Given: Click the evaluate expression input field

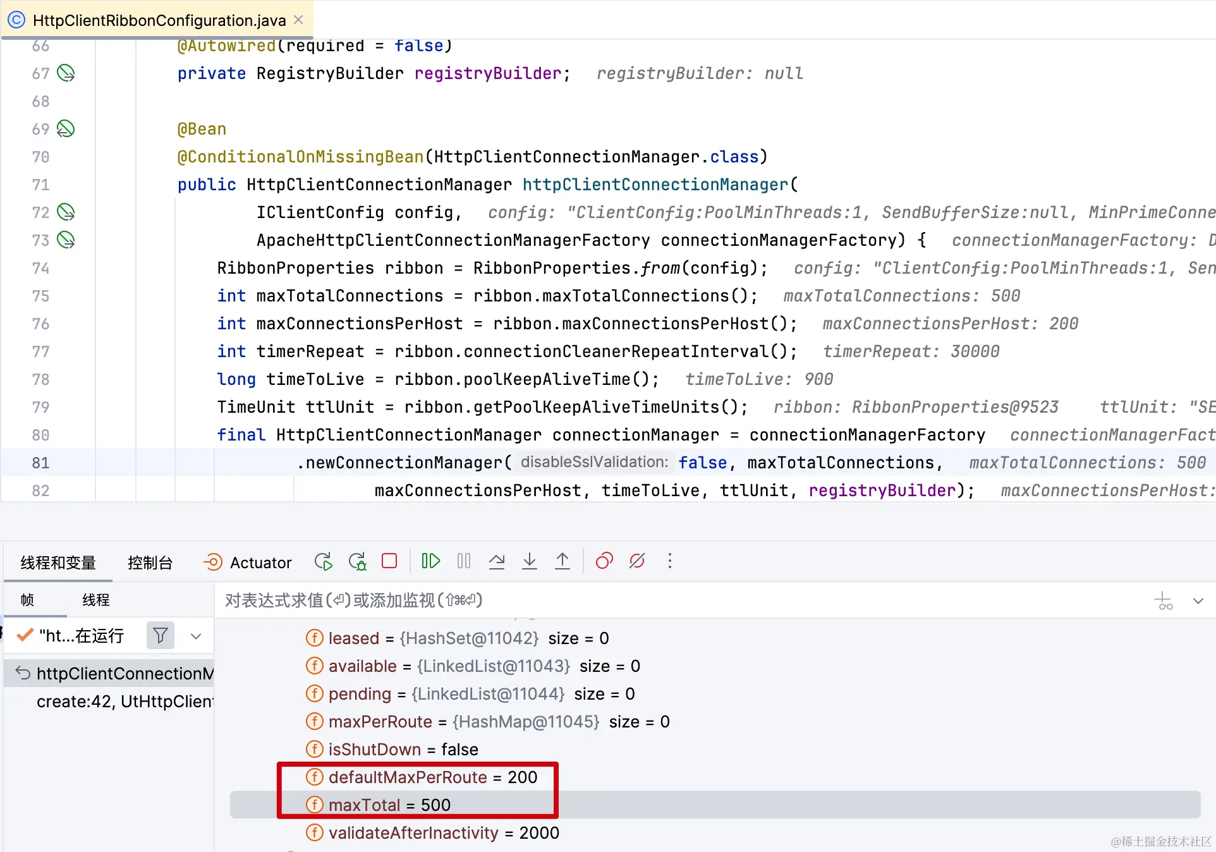Looking at the screenshot, I should coord(632,600).
